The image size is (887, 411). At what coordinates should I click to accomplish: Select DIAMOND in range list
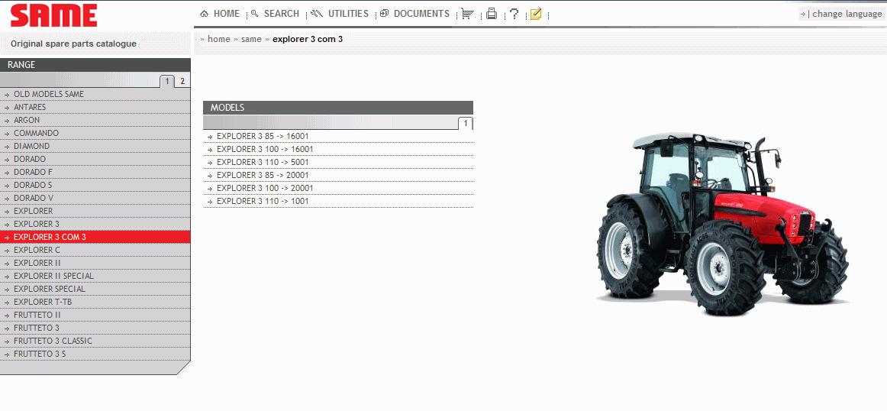[95, 146]
